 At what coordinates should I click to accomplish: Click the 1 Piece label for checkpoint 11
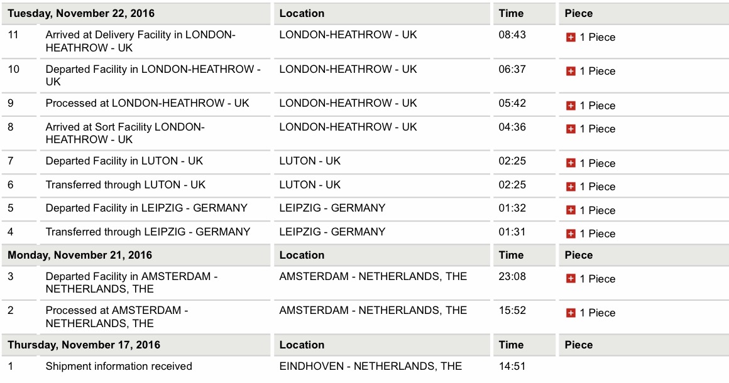[598, 38]
